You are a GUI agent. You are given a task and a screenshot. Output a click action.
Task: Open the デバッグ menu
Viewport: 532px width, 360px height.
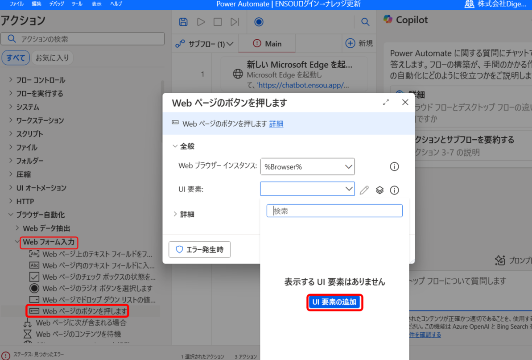tap(56, 4)
